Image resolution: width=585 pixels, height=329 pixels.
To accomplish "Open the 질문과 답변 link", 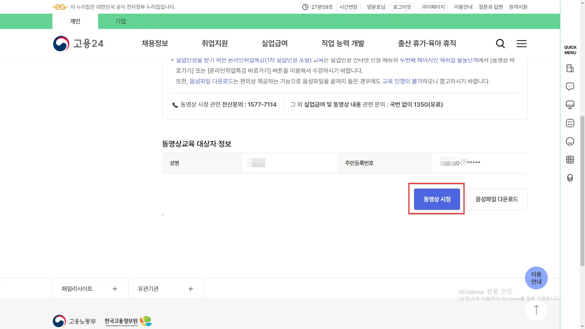I will pos(491,7).
